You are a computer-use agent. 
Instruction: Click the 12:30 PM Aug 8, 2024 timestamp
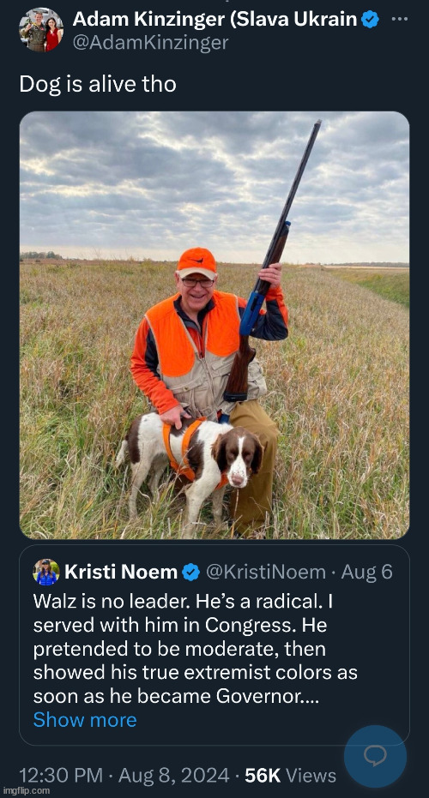124,775
